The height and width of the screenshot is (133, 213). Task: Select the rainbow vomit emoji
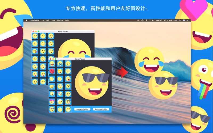(52, 94)
